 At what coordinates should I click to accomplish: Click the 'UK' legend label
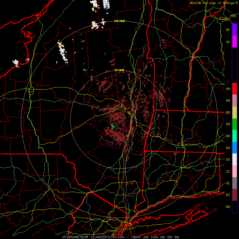click(x=228, y=42)
